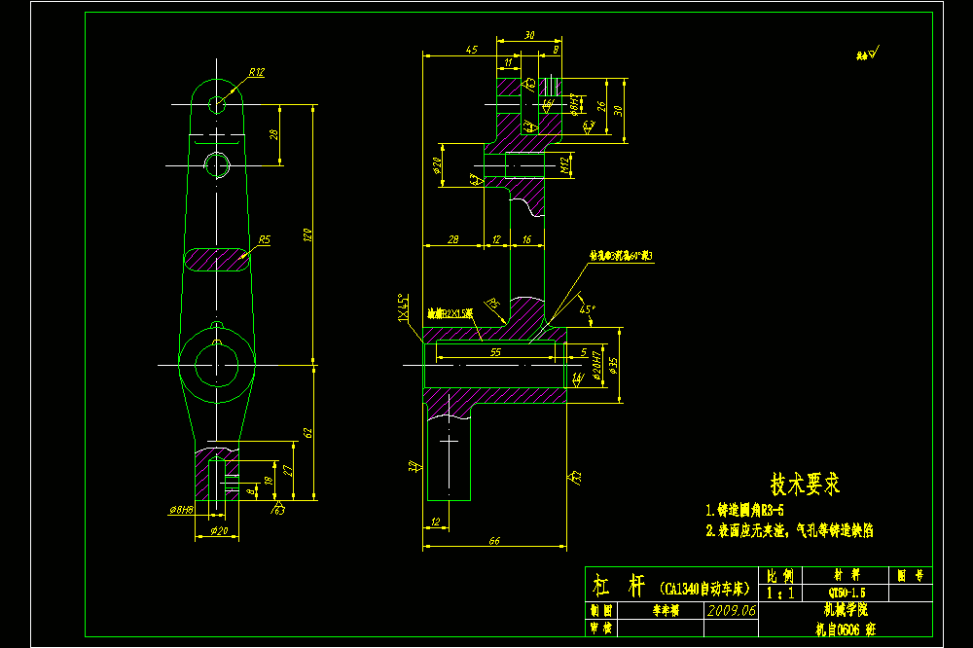The height and width of the screenshot is (648, 973).
Task: Select the 机械学院 text
Action: click(x=846, y=609)
